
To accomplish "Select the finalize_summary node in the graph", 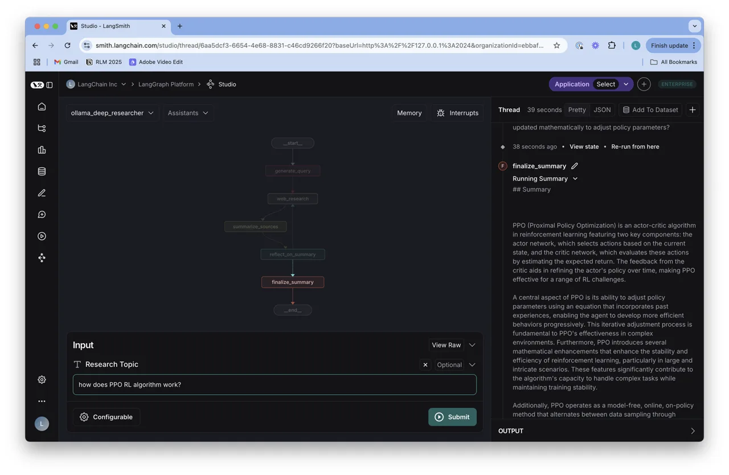I will [x=293, y=282].
